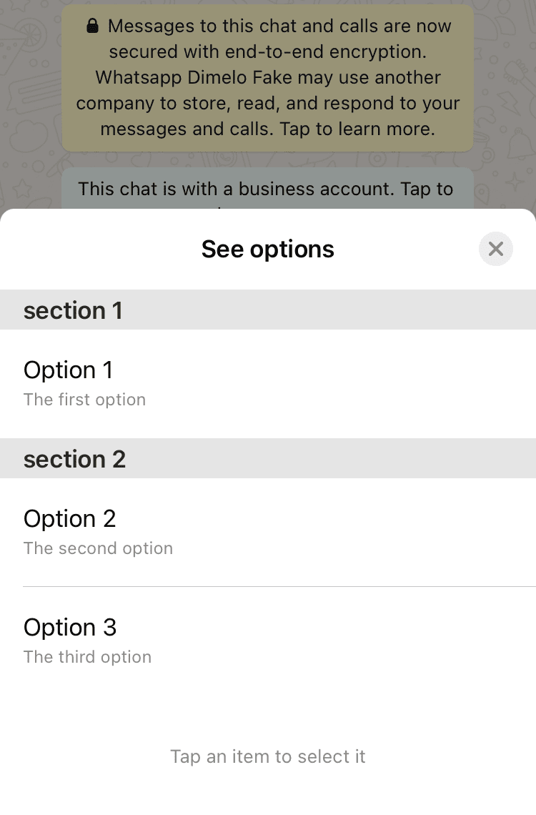This screenshot has height=815, width=536.
Task: Click the "section 1" header bar
Action: [x=267, y=310]
